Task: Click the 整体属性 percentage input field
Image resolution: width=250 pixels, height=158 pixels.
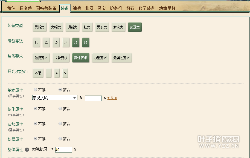Action: pyautogui.click(x=63, y=150)
